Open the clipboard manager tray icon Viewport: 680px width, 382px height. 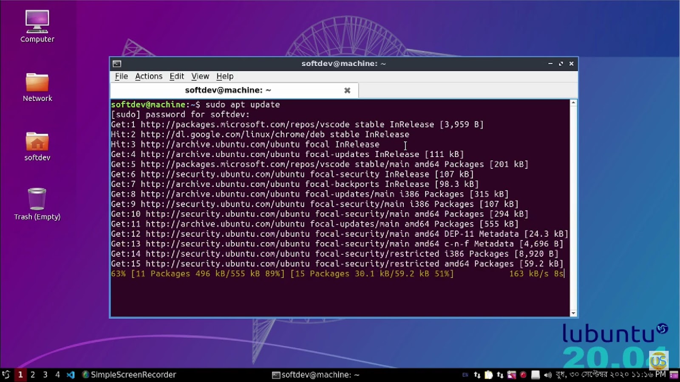pyautogui.click(x=489, y=375)
